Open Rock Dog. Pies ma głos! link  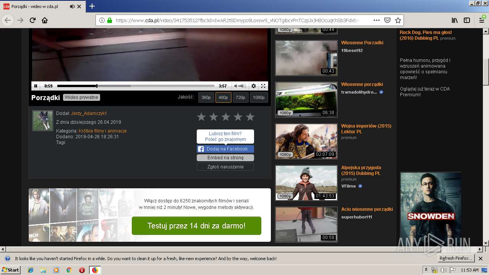426,35
